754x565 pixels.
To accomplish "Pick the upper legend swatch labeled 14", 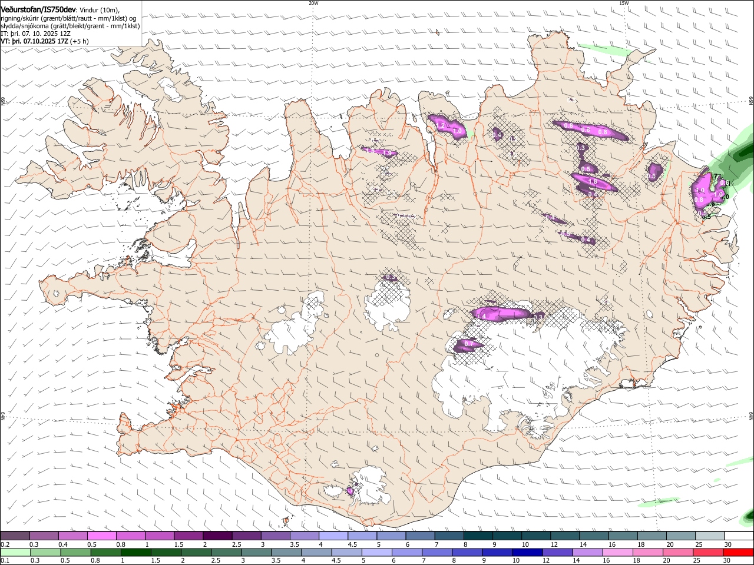I will coord(594,536).
